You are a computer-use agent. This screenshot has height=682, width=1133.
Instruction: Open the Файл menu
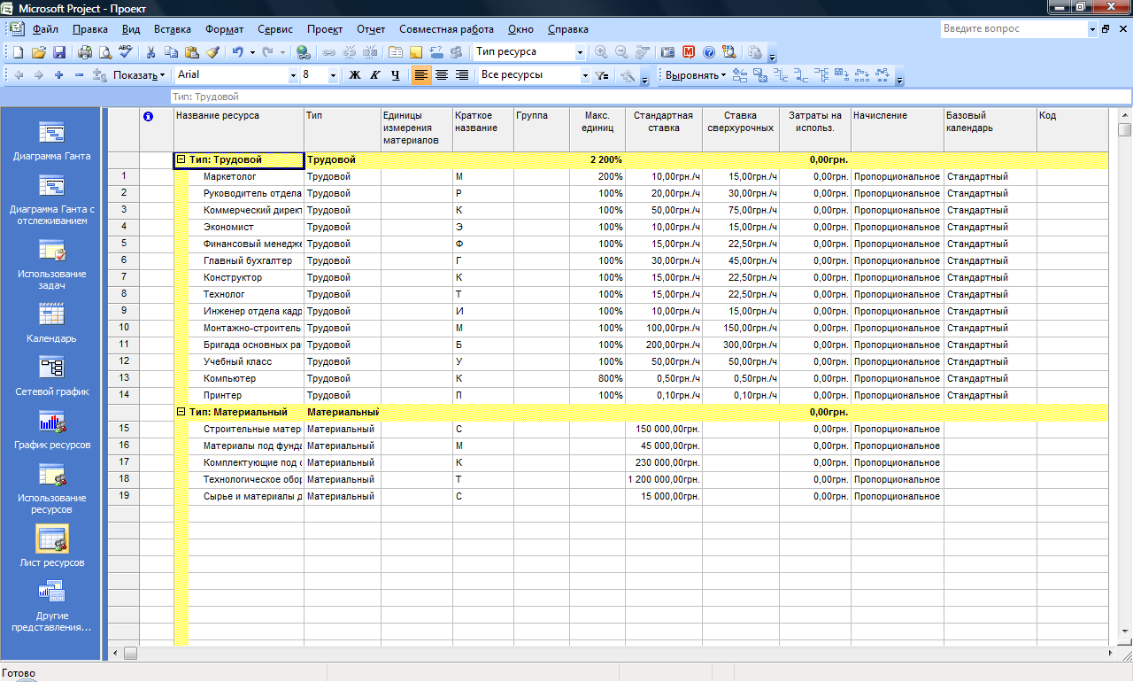[45, 29]
